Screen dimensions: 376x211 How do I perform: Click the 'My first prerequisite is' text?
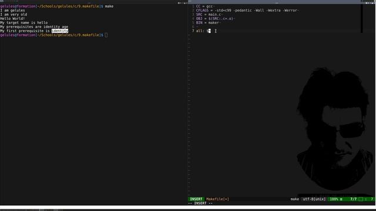(x=25, y=31)
